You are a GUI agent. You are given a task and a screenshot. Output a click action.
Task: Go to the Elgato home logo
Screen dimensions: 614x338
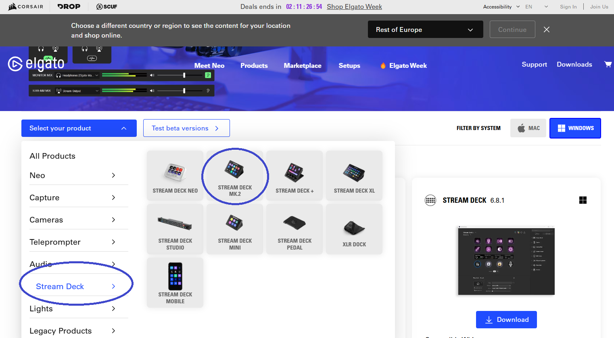click(x=36, y=64)
